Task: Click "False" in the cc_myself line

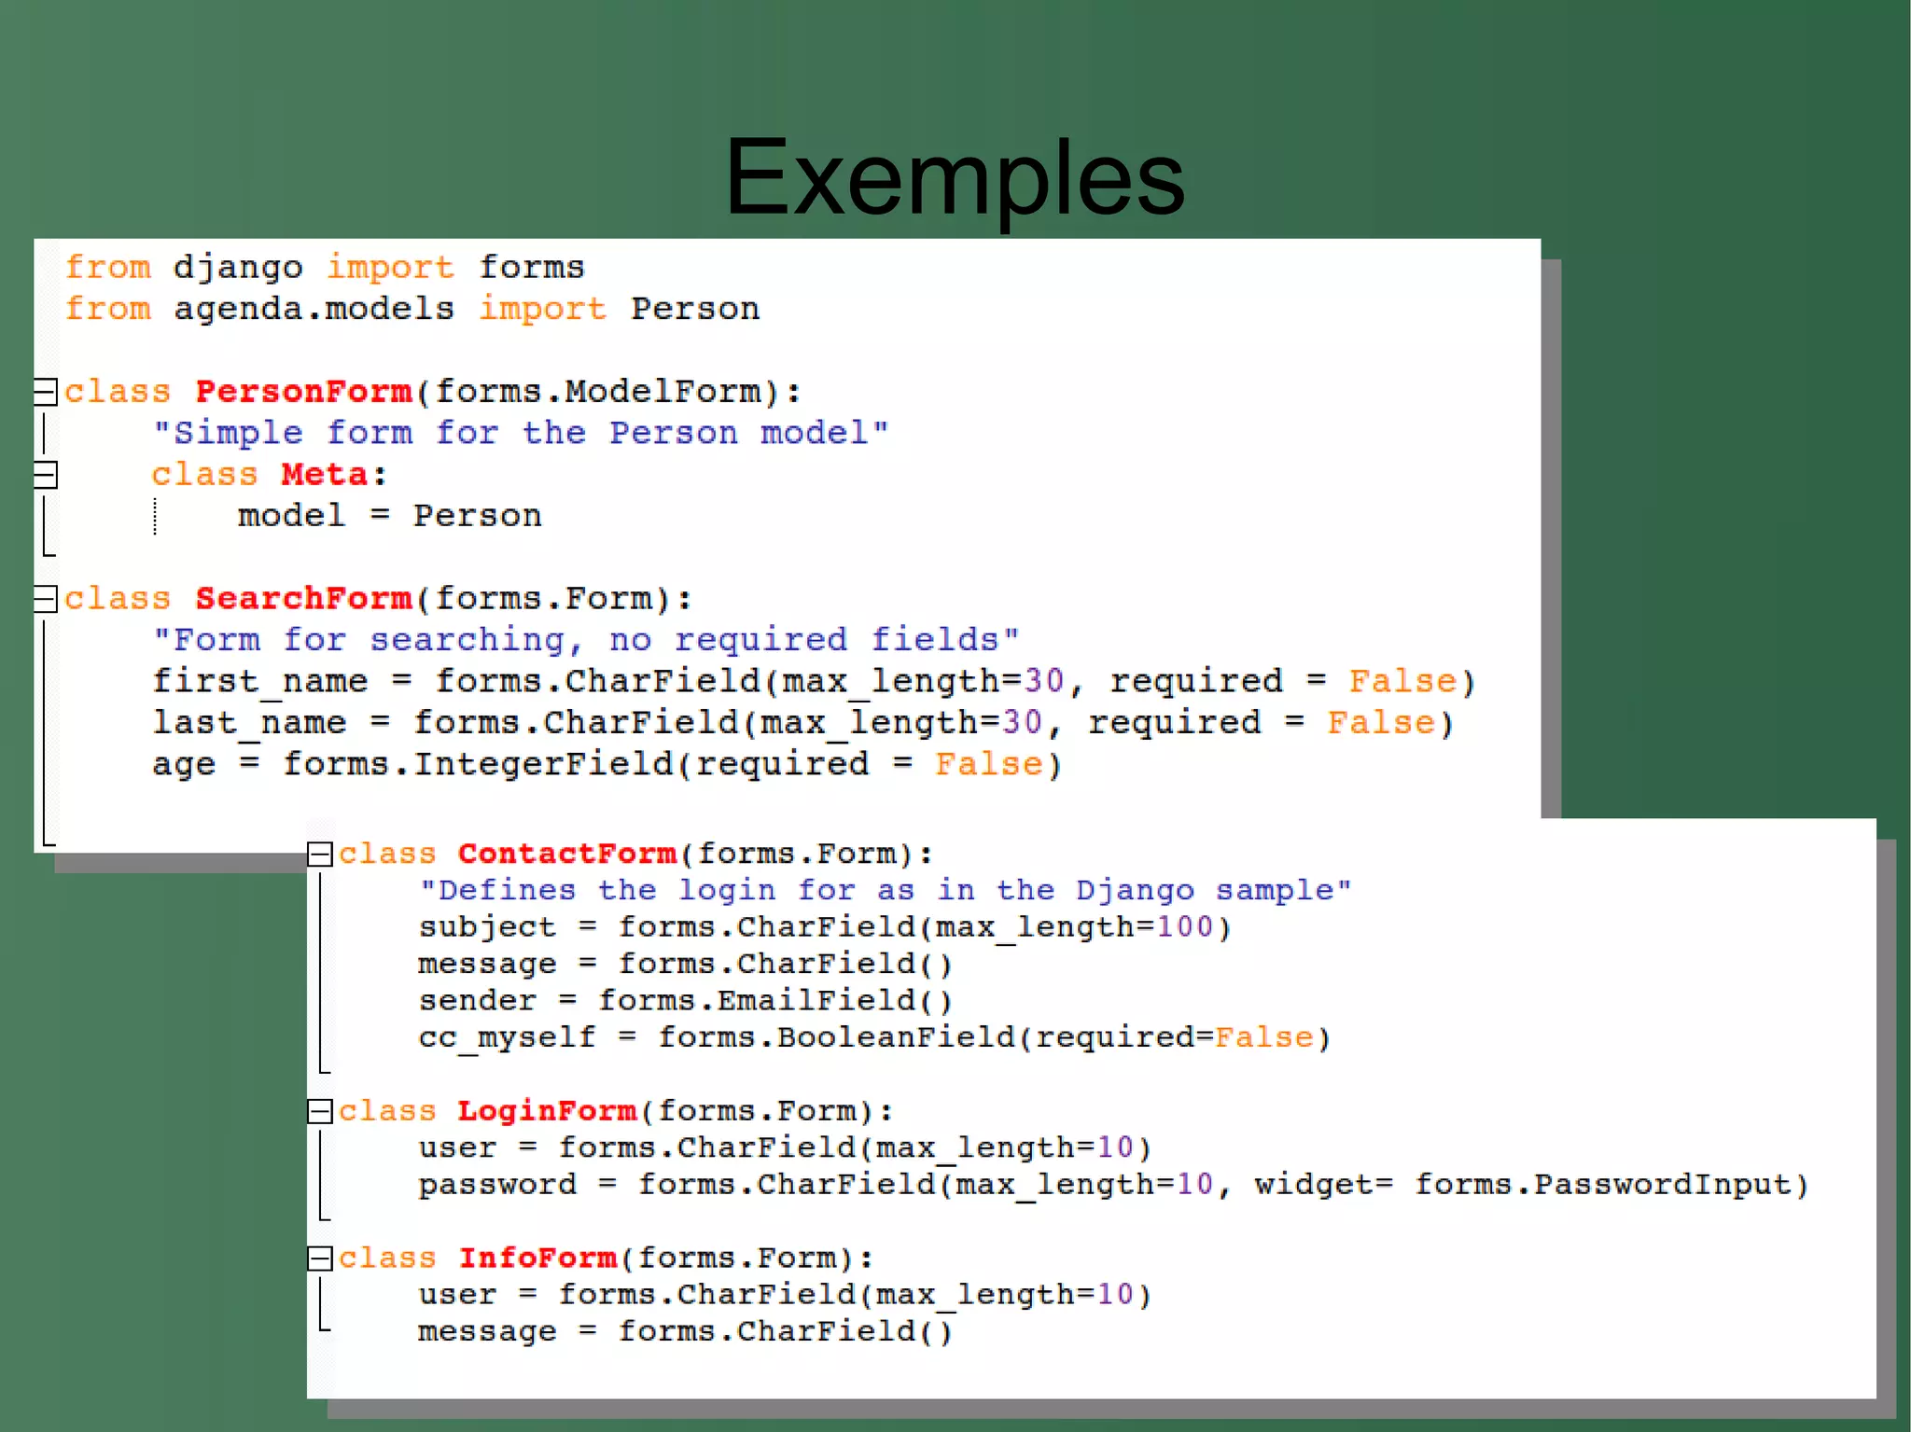Action: [1264, 1038]
